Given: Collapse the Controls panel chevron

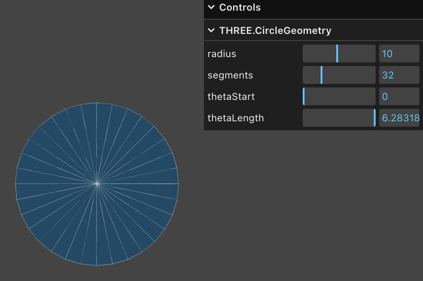Looking at the screenshot, I should click(211, 8).
